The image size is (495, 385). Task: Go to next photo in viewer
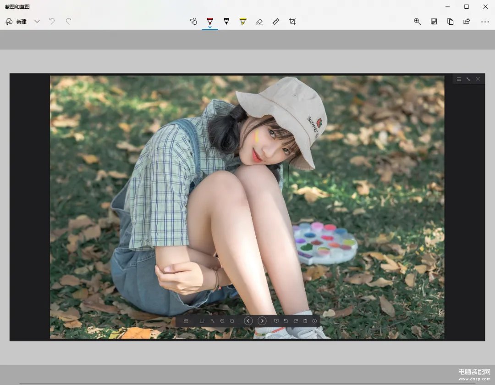click(x=262, y=321)
